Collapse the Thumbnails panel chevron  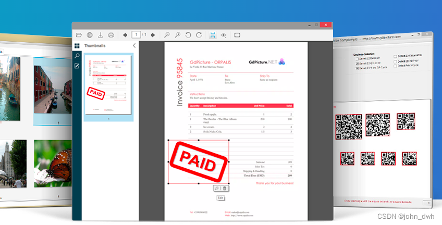[134, 46]
